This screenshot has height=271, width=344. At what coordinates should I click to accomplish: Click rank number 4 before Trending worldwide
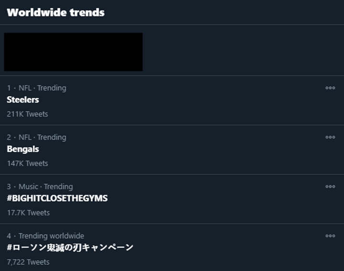pyautogui.click(x=9, y=236)
